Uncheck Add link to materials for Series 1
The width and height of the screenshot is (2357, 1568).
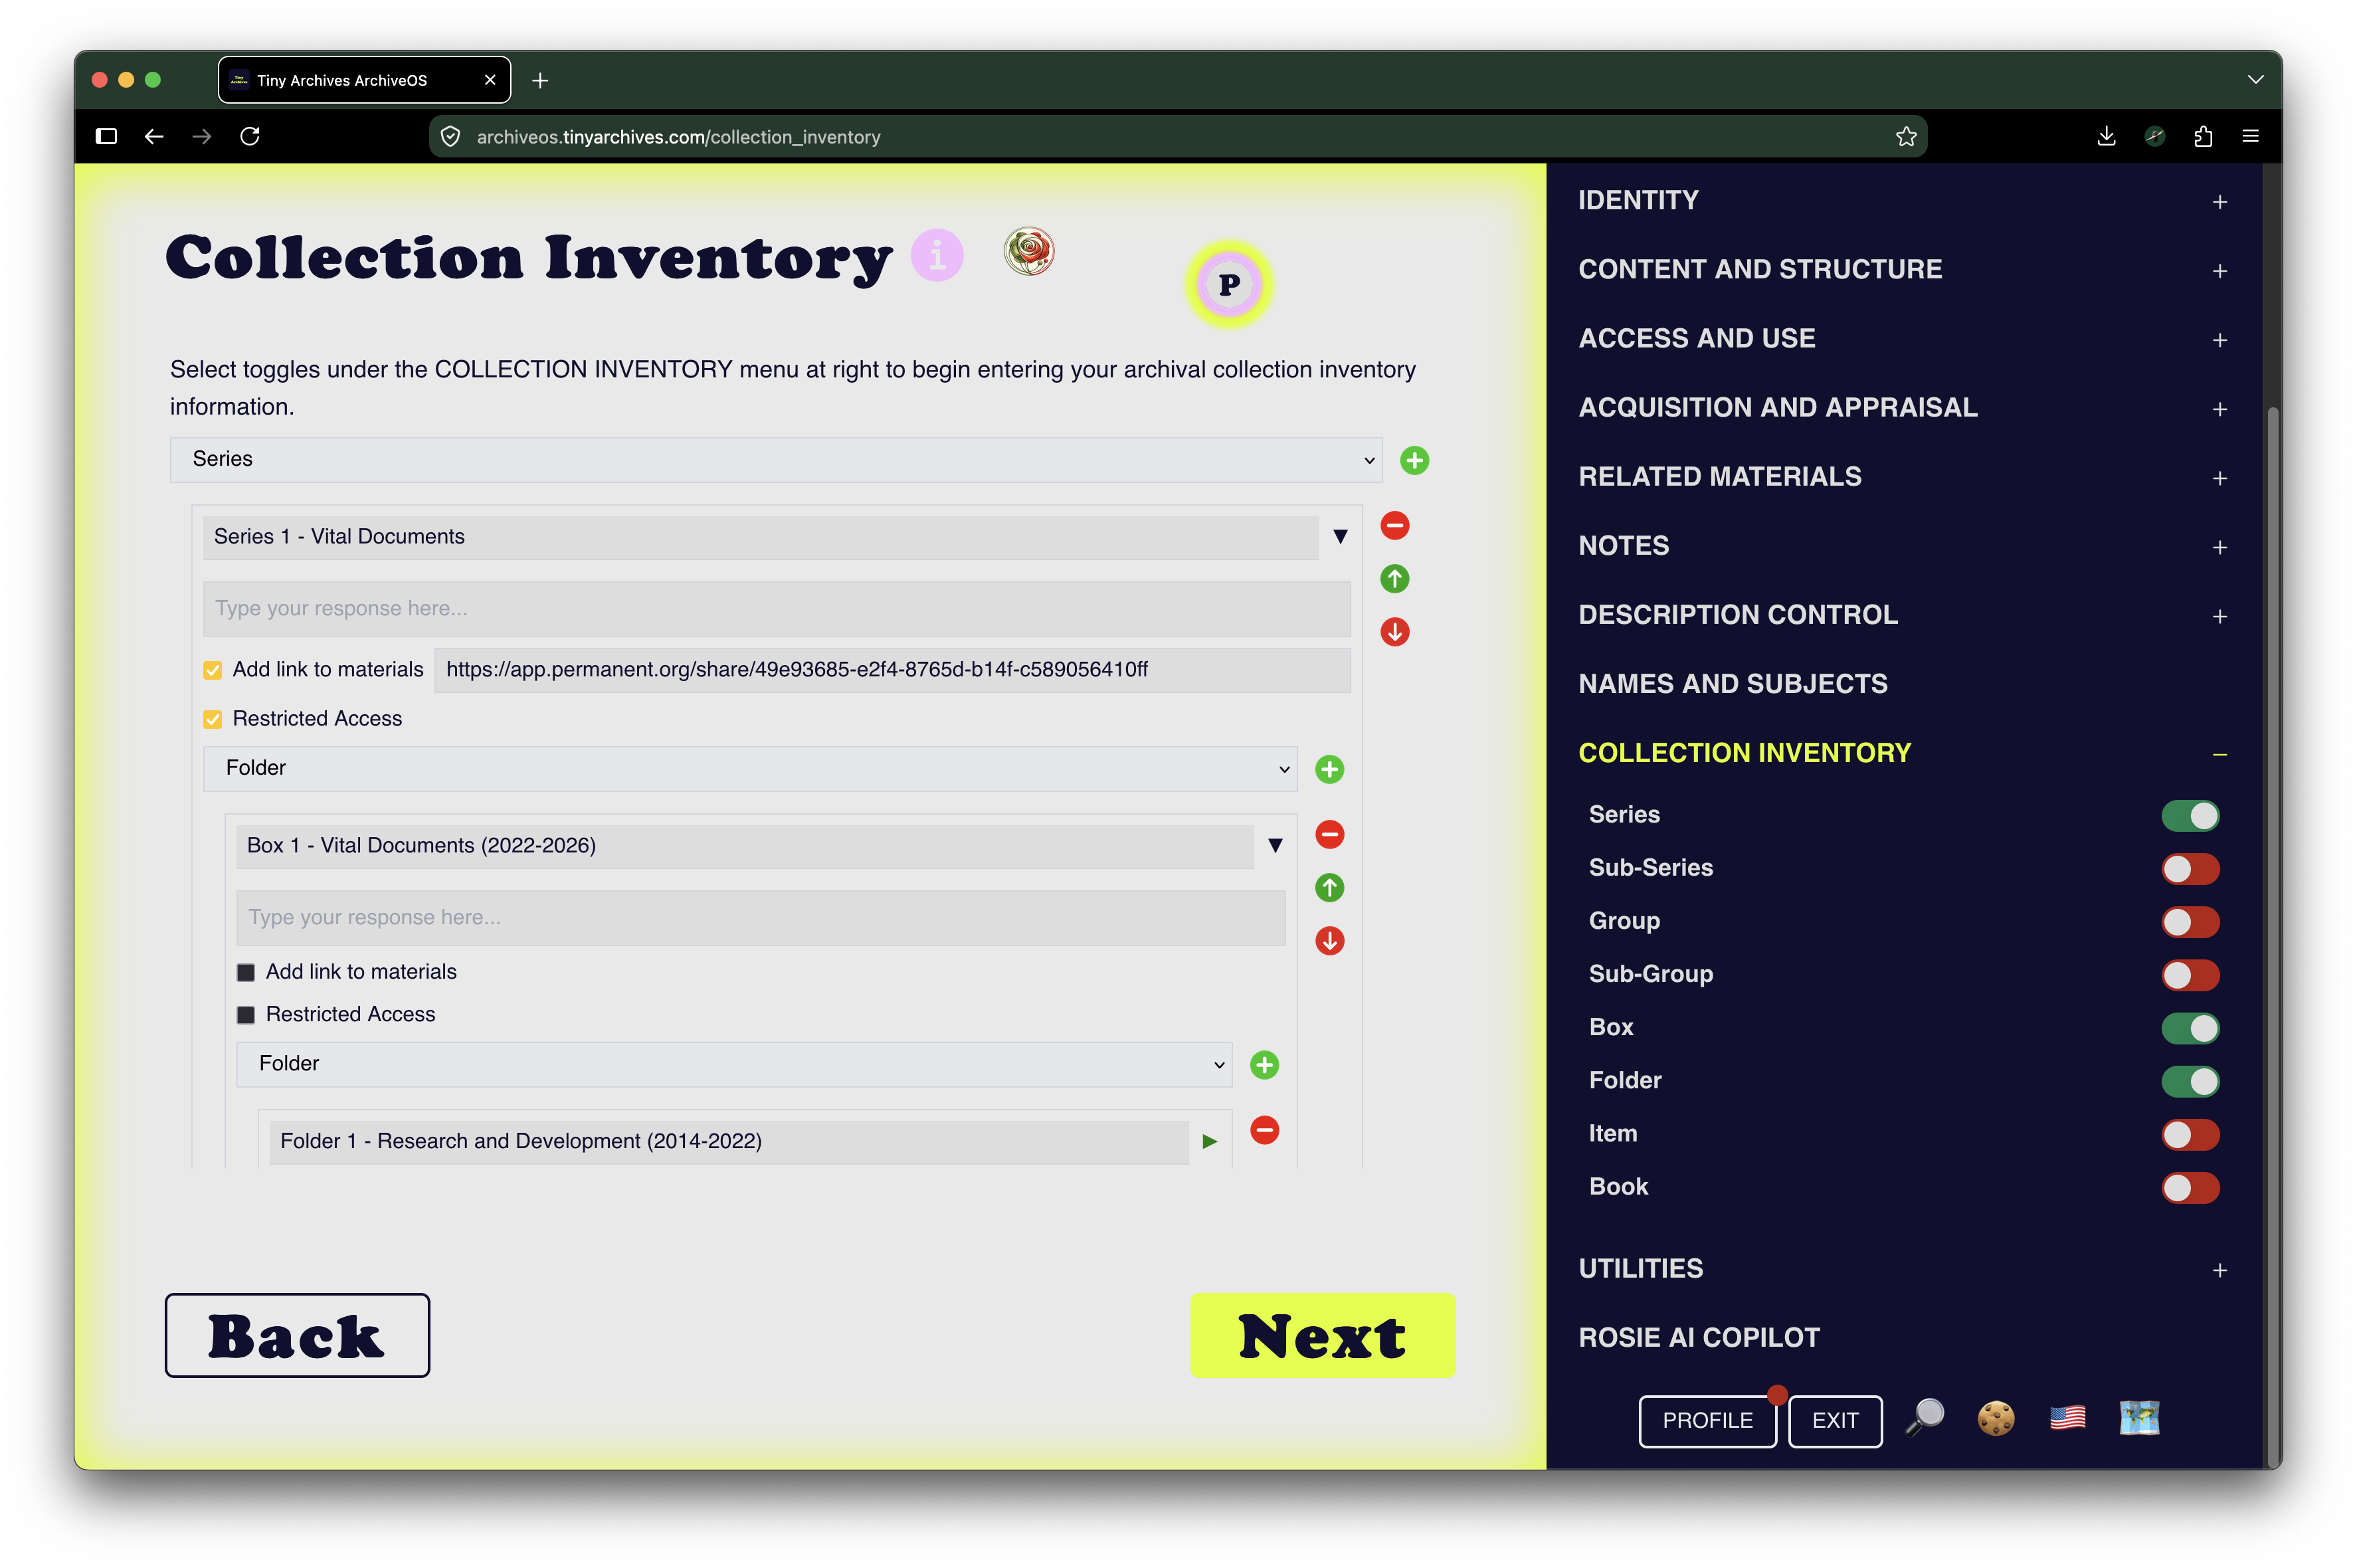tap(212, 670)
